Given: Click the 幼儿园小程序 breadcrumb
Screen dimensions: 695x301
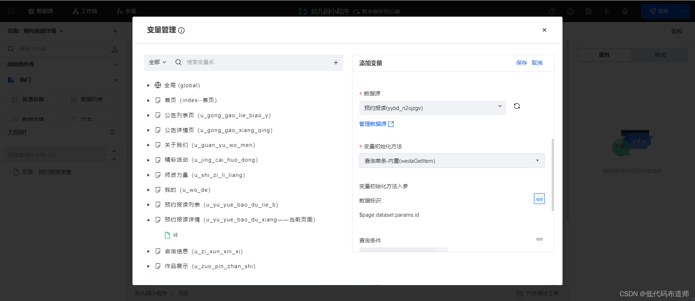Looking at the screenshot, I should 151,293.
